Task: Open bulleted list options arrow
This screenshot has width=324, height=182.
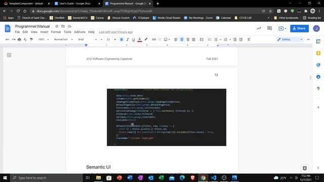Action: point(221,39)
